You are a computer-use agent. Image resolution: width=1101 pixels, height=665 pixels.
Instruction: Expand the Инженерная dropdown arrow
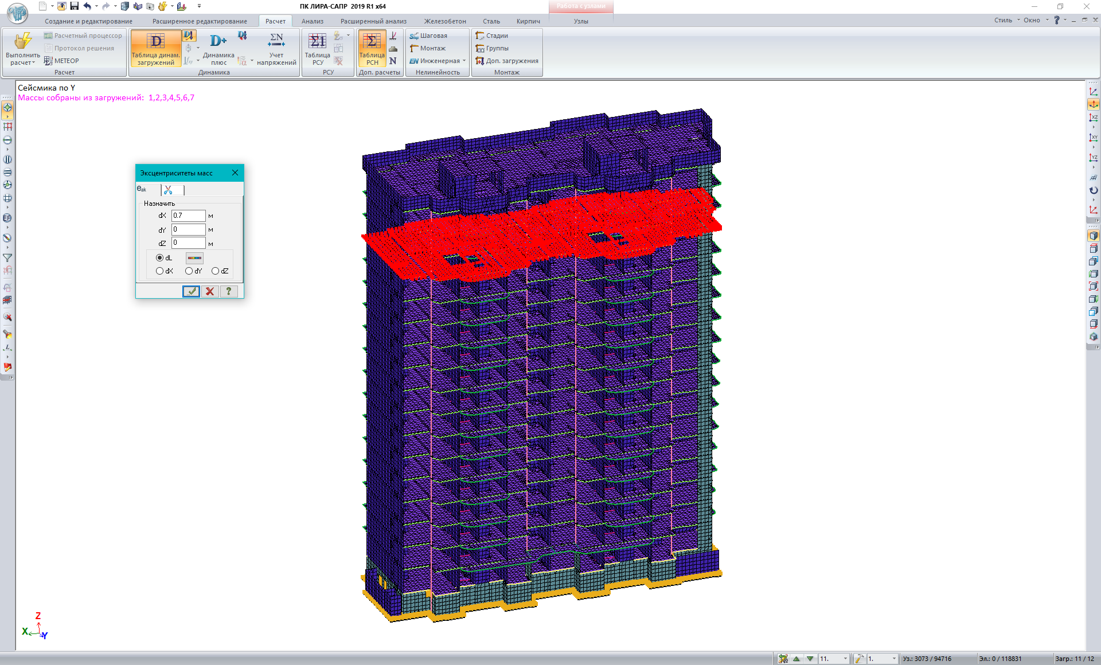(464, 61)
